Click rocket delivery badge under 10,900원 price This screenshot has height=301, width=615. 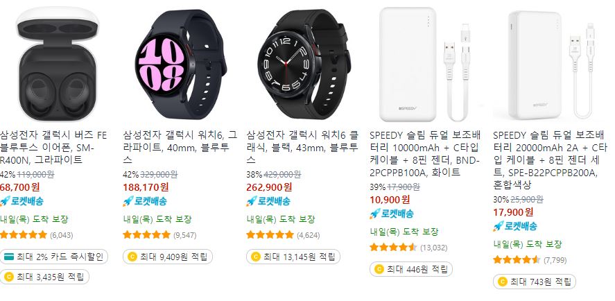392,214
